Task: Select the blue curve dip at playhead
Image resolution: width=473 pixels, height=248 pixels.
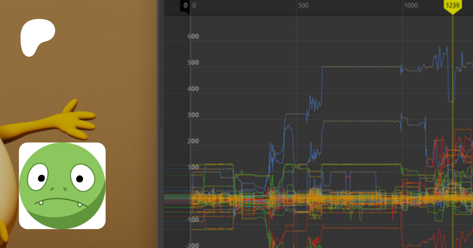Action: coord(451,100)
